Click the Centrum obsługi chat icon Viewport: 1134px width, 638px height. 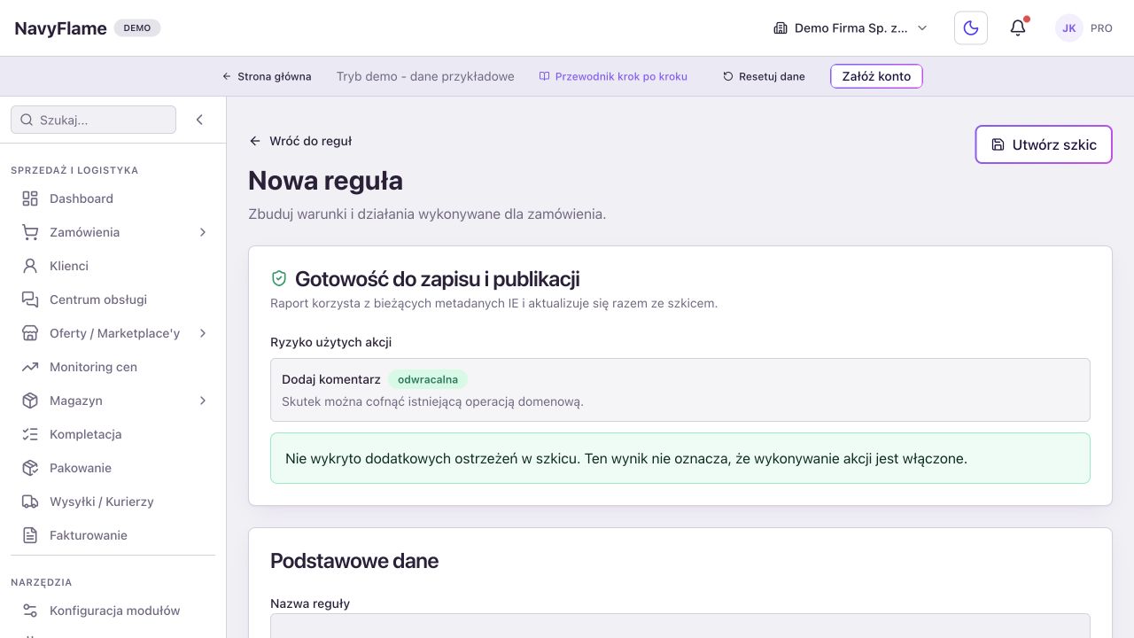(30, 300)
